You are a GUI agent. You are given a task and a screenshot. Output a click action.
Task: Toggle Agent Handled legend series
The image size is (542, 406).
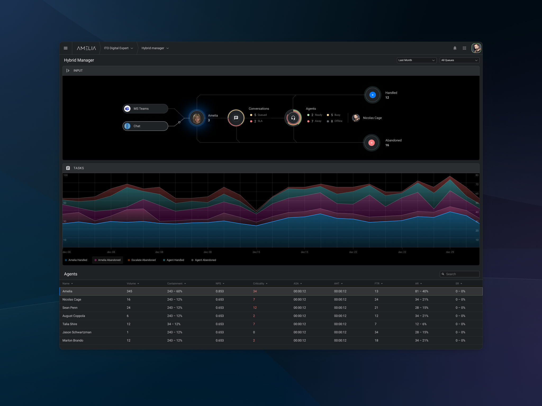(174, 260)
